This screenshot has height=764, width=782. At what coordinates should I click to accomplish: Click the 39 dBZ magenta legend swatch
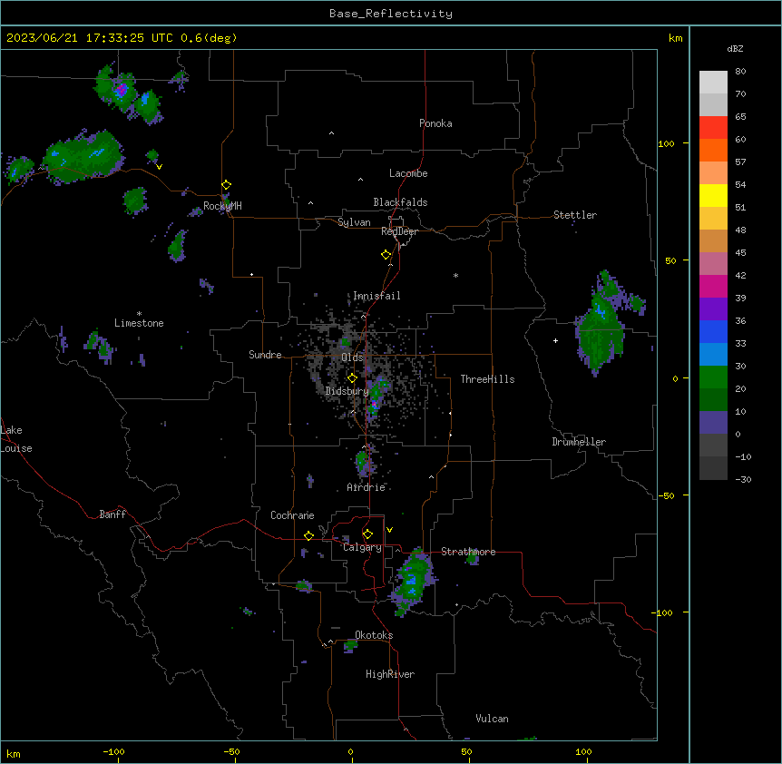click(713, 286)
